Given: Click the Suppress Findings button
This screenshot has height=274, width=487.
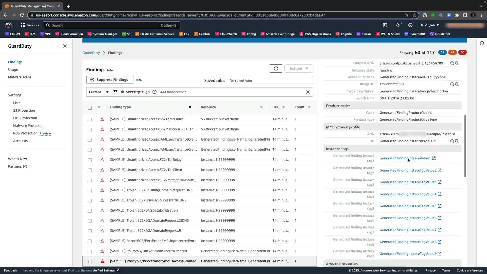Looking at the screenshot, I should coord(110,80).
